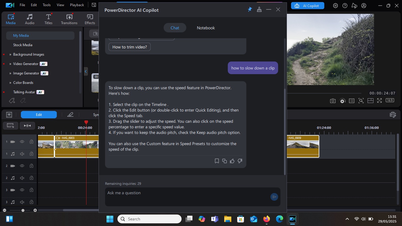Viewport: 402px width, 226px height.
Task: Open the timeline layout icon left of Edit
Action: click(9, 115)
